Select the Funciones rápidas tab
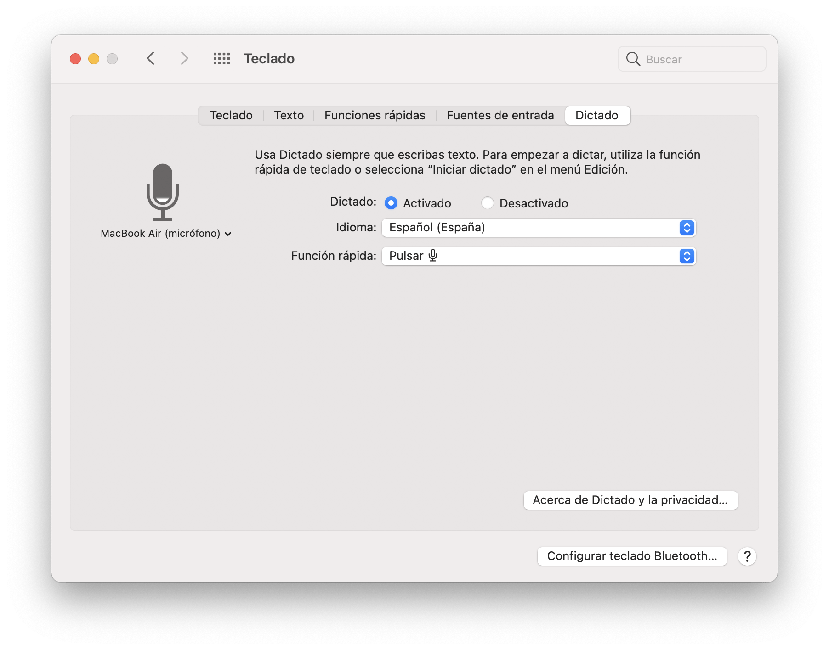 click(375, 115)
